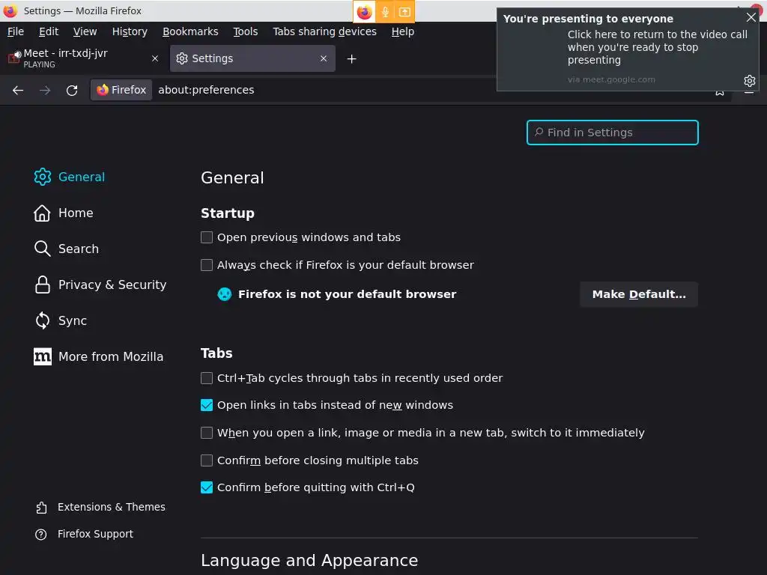Open the Home settings category
The width and height of the screenshot is (767, 575).
click(75, 213)
